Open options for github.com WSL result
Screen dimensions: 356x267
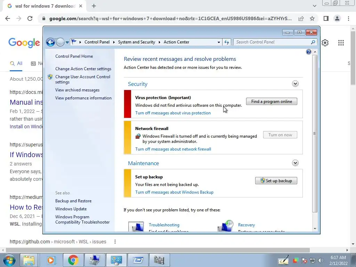115,242
